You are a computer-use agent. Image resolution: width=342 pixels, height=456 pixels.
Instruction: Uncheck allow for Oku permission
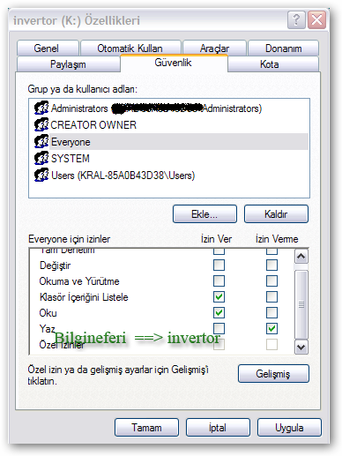pos(219,313)
